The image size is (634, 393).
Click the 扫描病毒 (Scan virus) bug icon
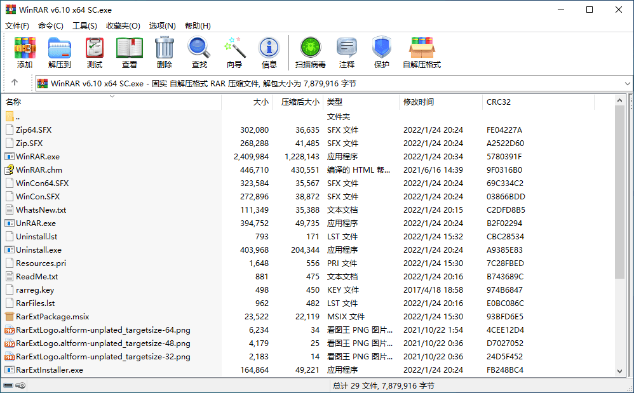[x=310, y=48]
